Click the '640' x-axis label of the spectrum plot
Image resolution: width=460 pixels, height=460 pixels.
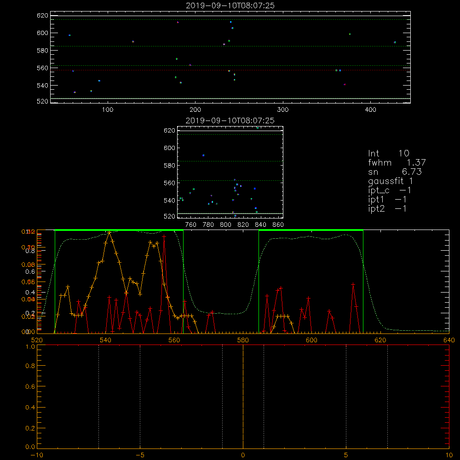pyautogui.click(x=449, y=340)
